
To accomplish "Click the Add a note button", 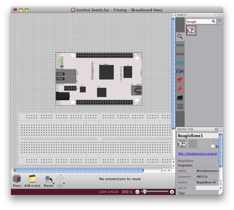I will [x=33, y=181].
